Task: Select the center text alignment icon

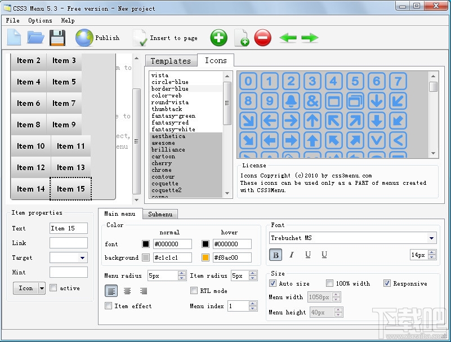Action: [x=127, y=291]
